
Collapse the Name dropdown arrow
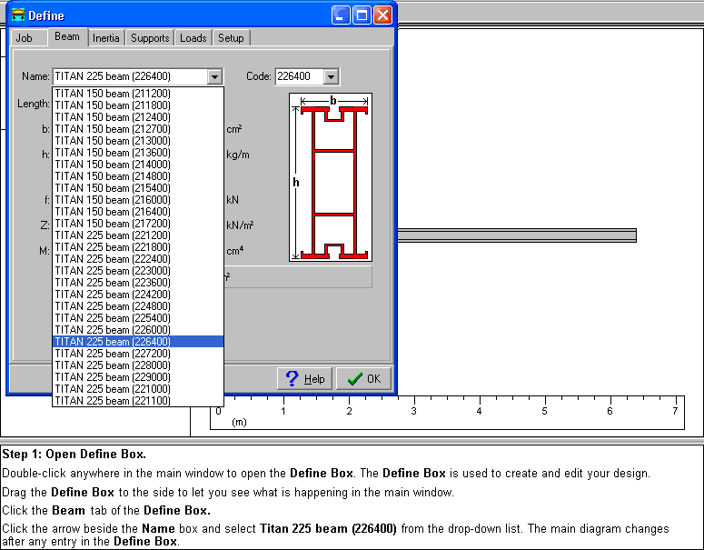click(x=214, y=77)
